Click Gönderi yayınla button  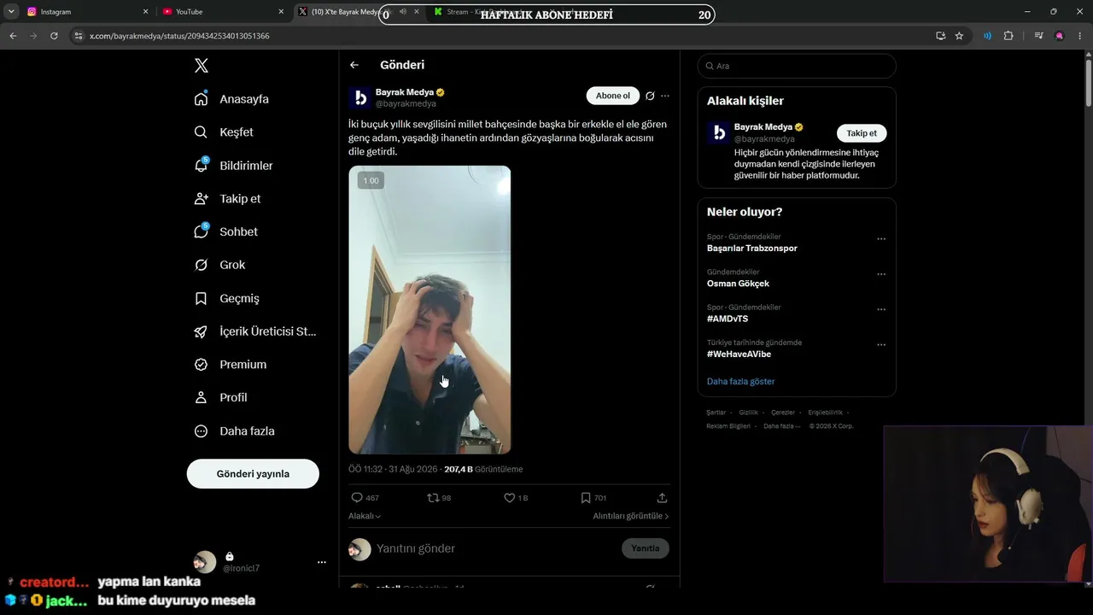pyautogui.click(x=253, y=474)
